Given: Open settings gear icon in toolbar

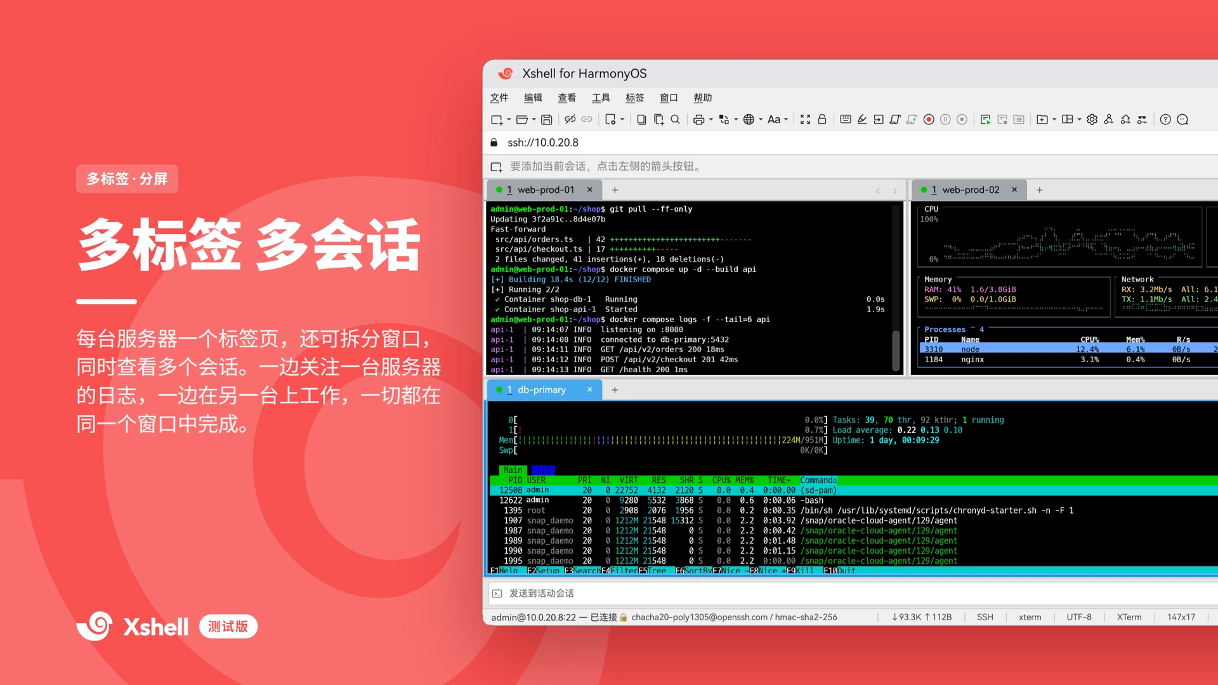Looking at the screenshot, I should coord(1092,119).
